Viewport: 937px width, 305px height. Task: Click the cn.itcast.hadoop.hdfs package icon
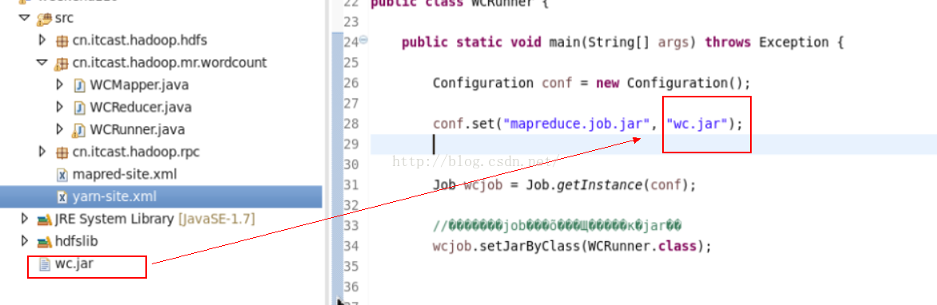pos(62,41)
